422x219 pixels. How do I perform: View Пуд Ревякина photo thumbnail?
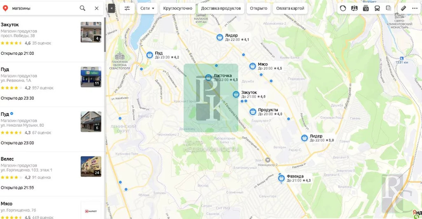click(91, 77)
